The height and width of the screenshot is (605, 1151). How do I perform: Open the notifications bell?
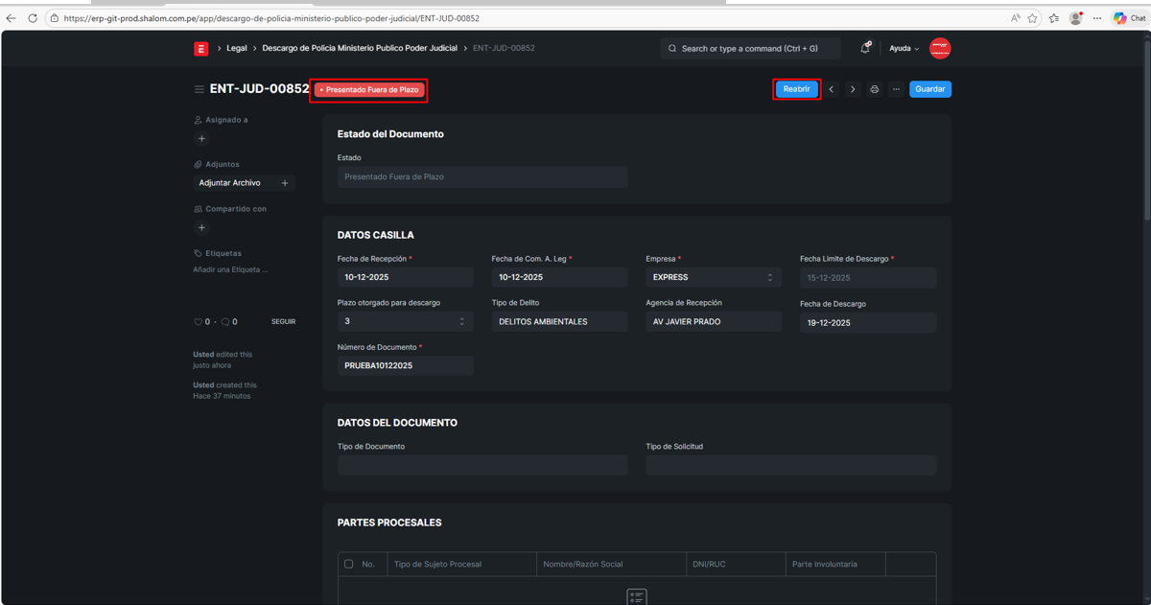(x=864, y=48)
